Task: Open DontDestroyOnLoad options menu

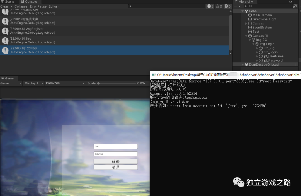Action: click(295, 65)
